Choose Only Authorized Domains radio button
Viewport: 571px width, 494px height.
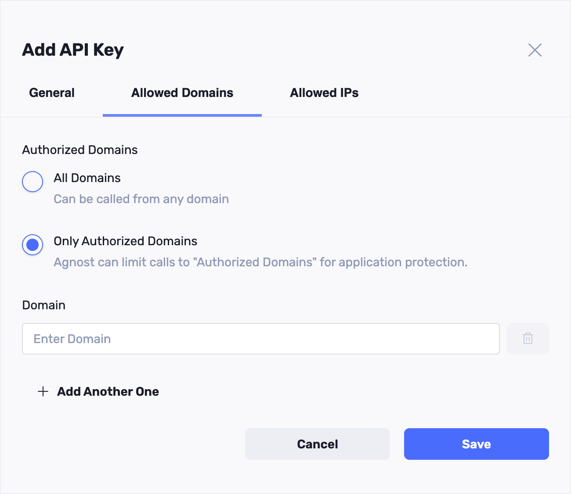coord(33,245)
